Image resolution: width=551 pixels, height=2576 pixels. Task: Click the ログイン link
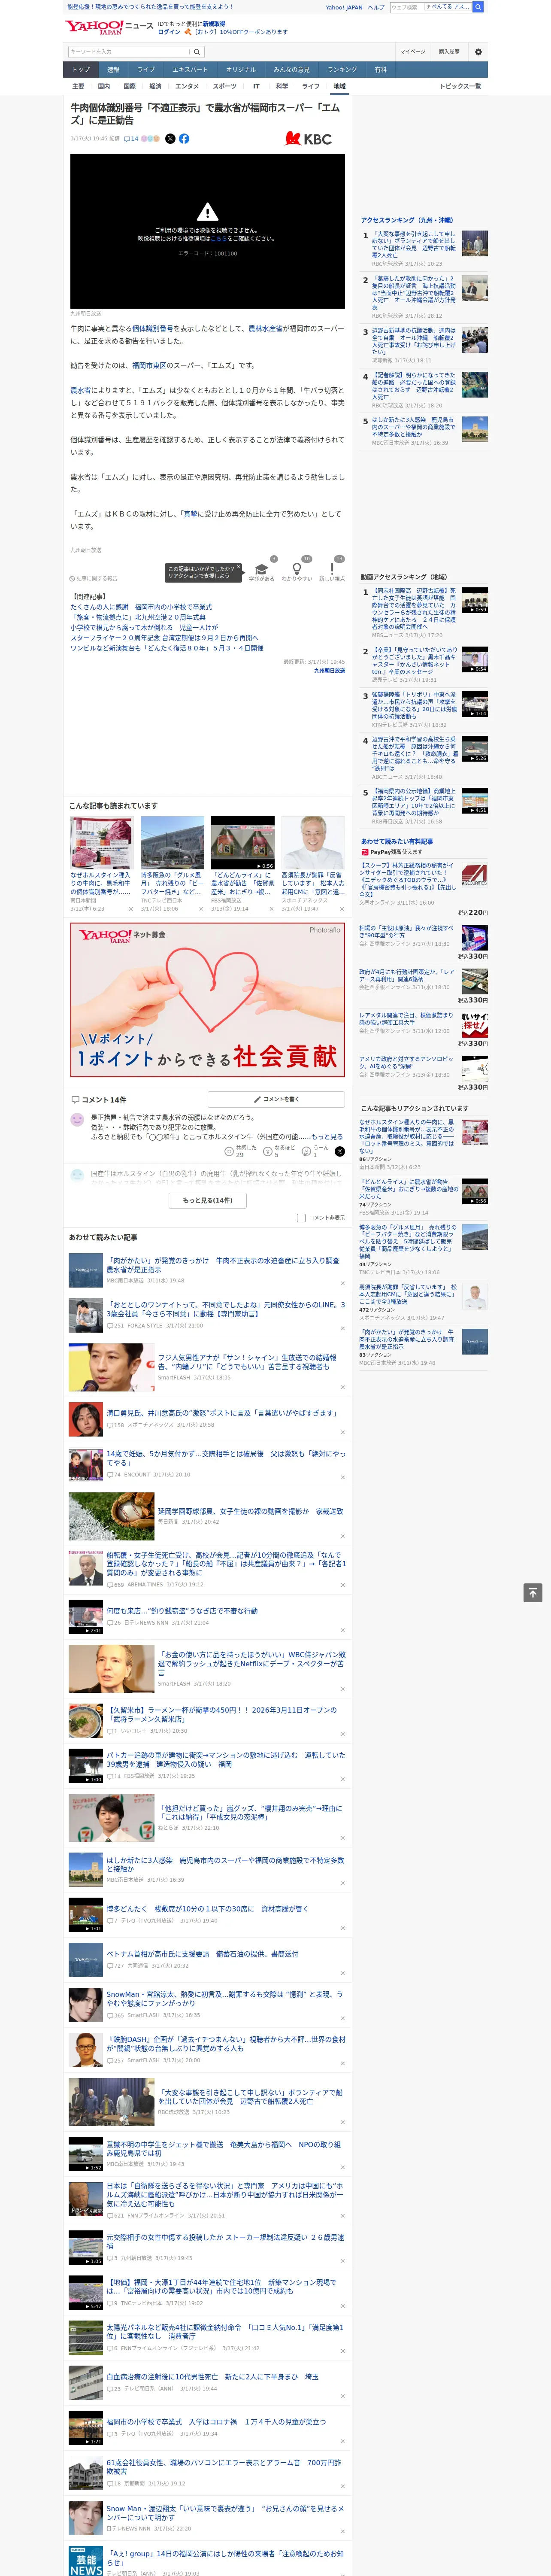[x=169, y=32]
